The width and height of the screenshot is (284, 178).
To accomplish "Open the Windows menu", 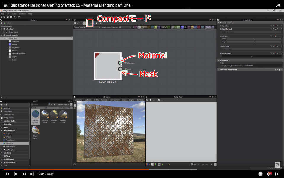I will [x=22, y=14].
